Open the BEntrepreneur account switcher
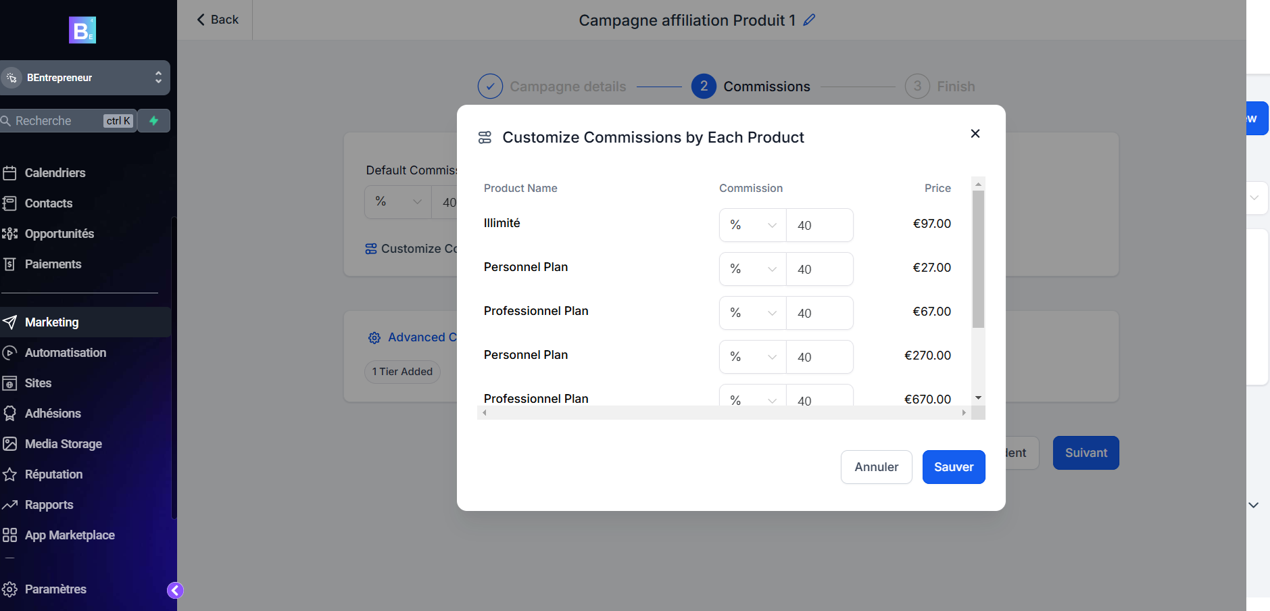 (84, 78)
